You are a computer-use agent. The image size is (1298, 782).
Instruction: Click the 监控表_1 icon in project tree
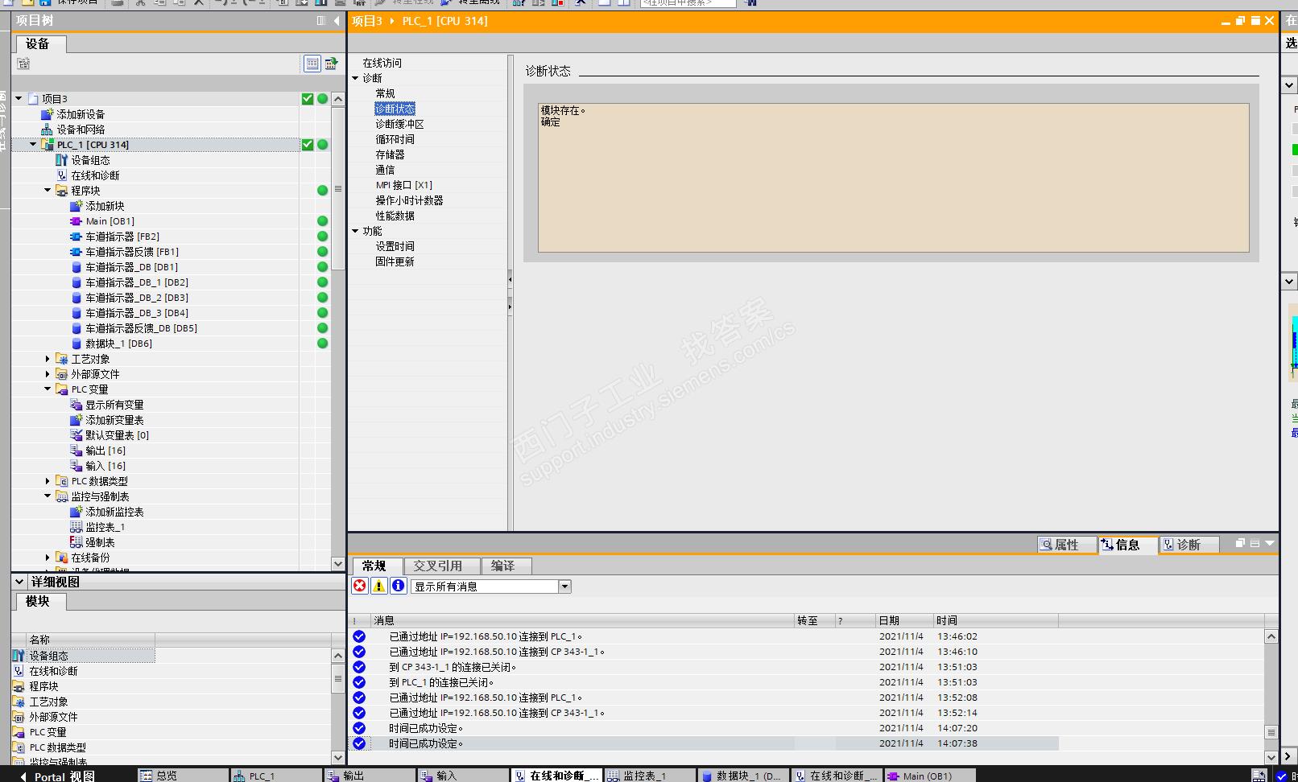76,527
